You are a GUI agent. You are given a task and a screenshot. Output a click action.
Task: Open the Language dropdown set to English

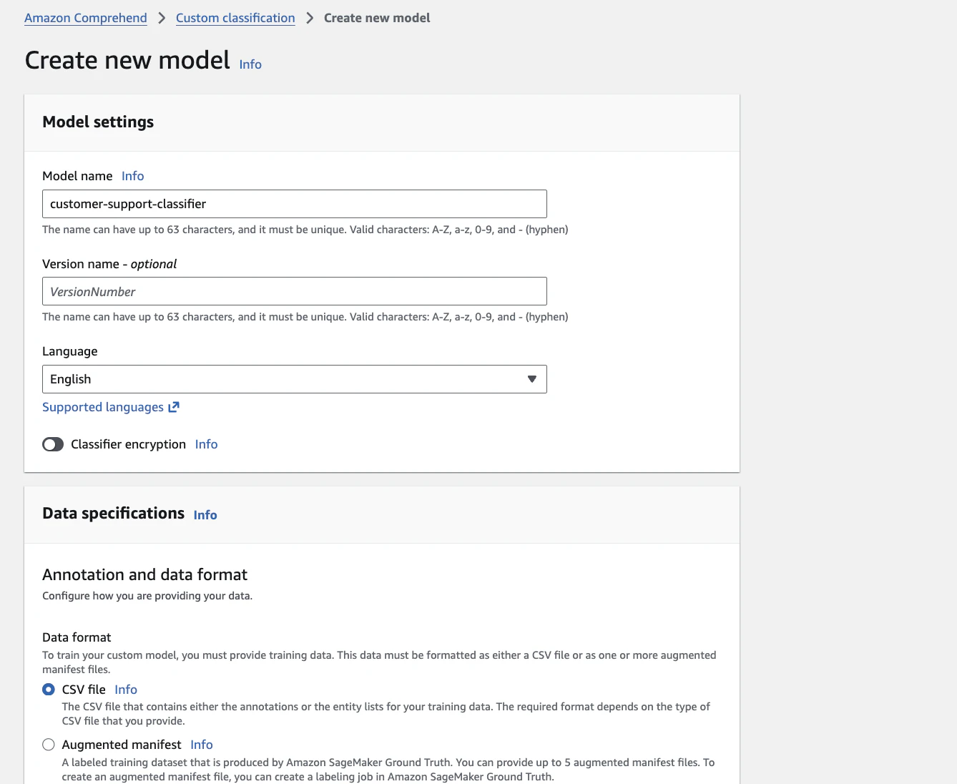tap(295, 379)
